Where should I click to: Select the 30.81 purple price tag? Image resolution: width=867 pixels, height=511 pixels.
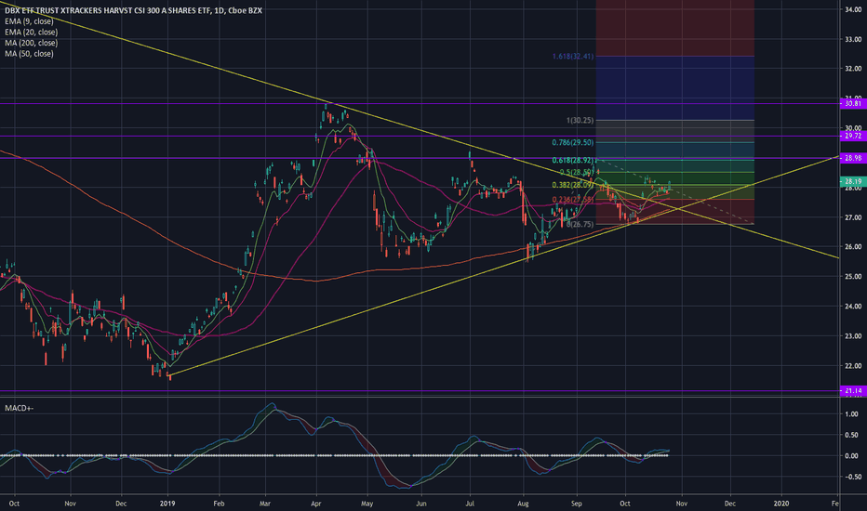click(851, 103)
